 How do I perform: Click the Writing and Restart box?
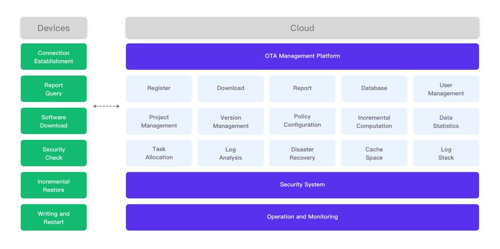(x=54, y=218)
